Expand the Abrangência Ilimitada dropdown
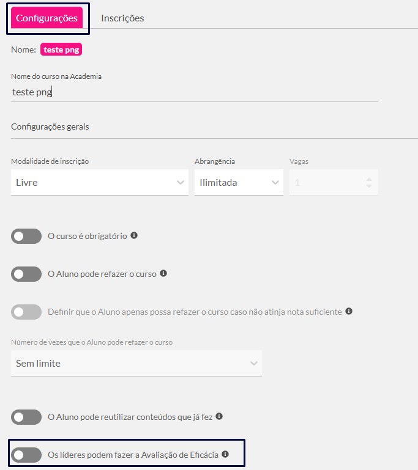 coord(239,182)
